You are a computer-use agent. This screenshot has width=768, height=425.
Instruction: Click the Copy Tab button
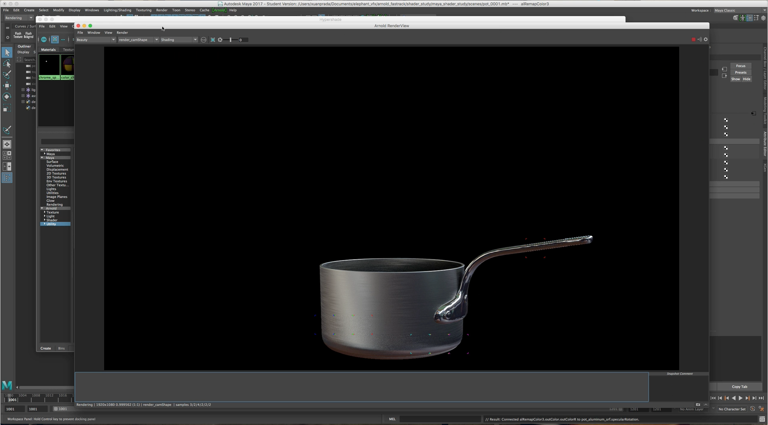739,387
